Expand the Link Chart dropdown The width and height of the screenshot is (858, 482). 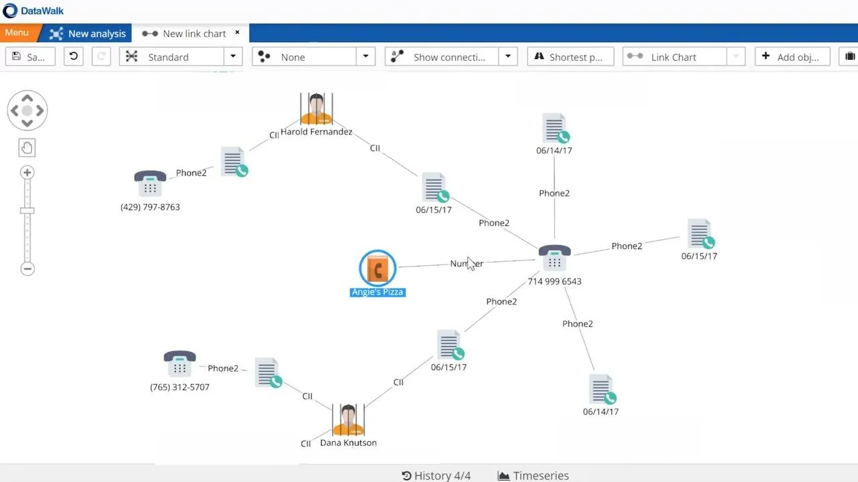point(736,56)
